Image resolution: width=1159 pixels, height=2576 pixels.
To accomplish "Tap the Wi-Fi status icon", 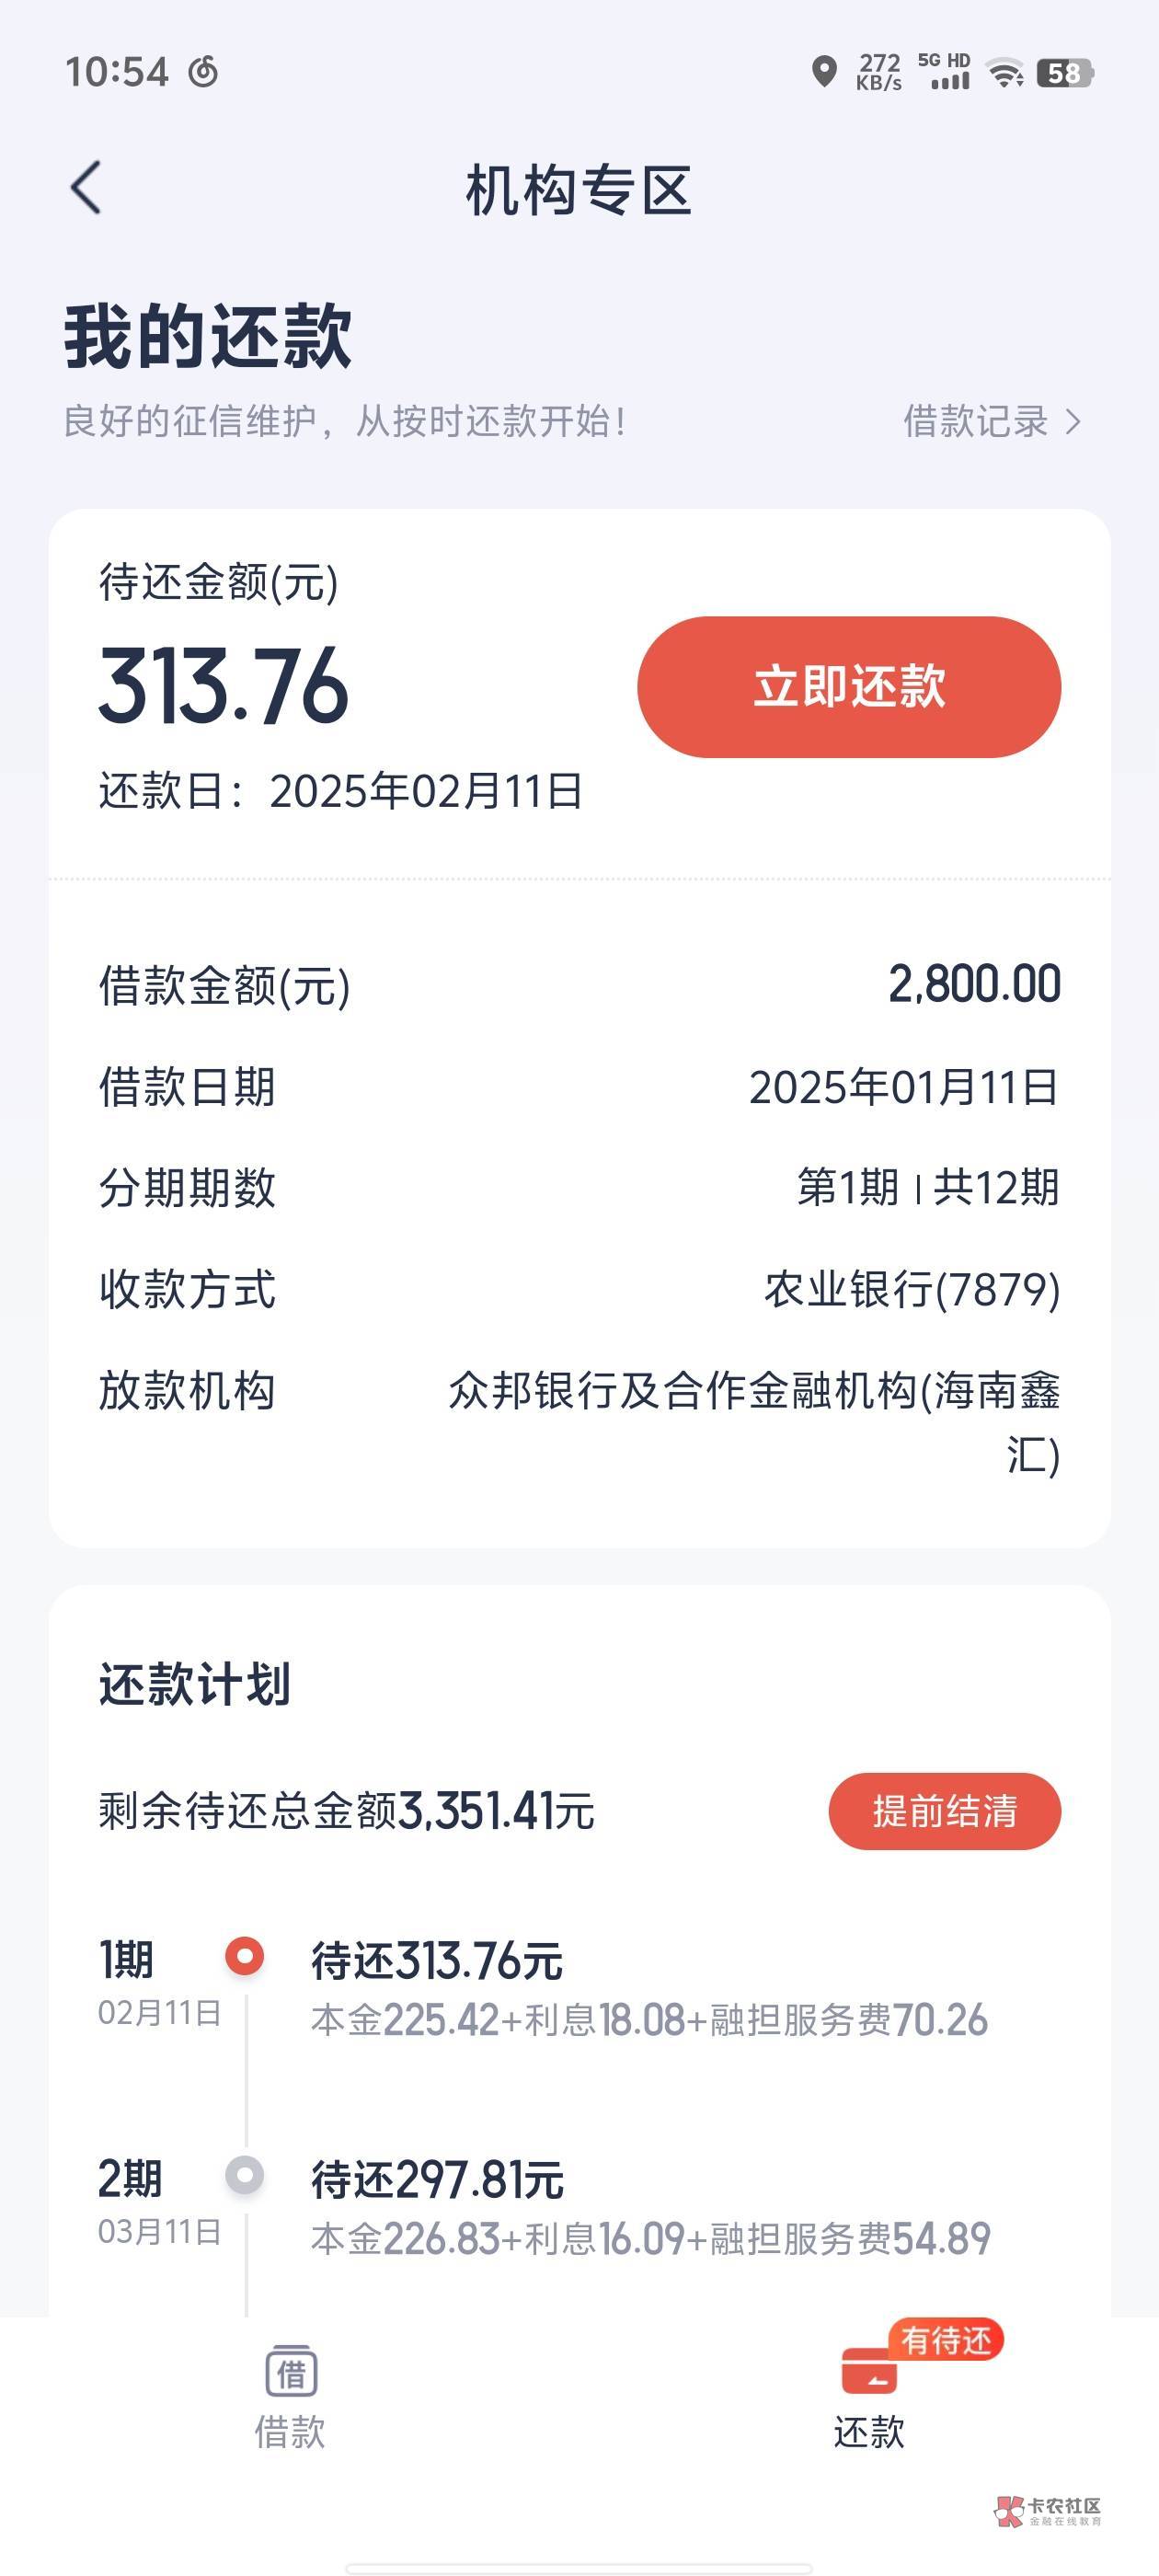I will (1004, 72).
